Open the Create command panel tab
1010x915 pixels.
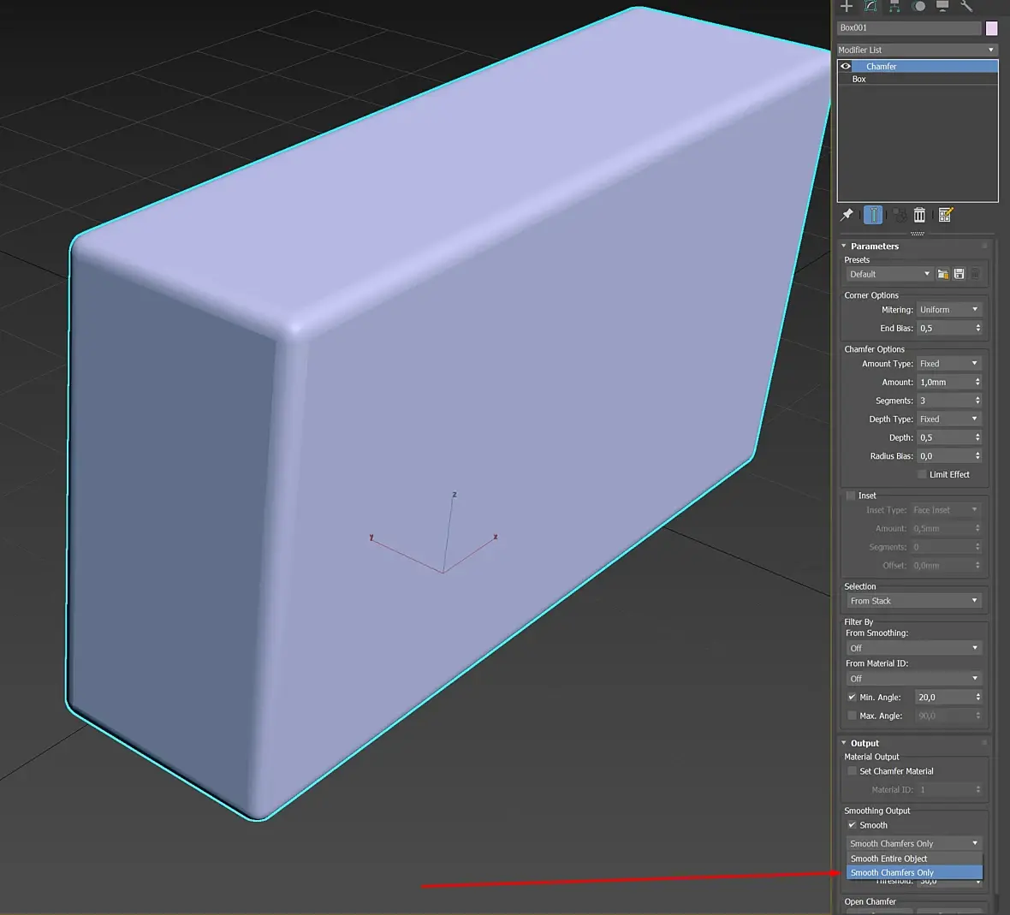point(847,6)
